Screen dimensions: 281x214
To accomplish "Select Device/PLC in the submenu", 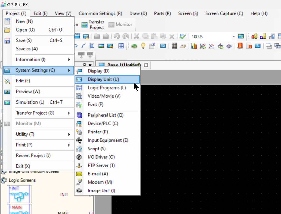I will tap(103, 124).
